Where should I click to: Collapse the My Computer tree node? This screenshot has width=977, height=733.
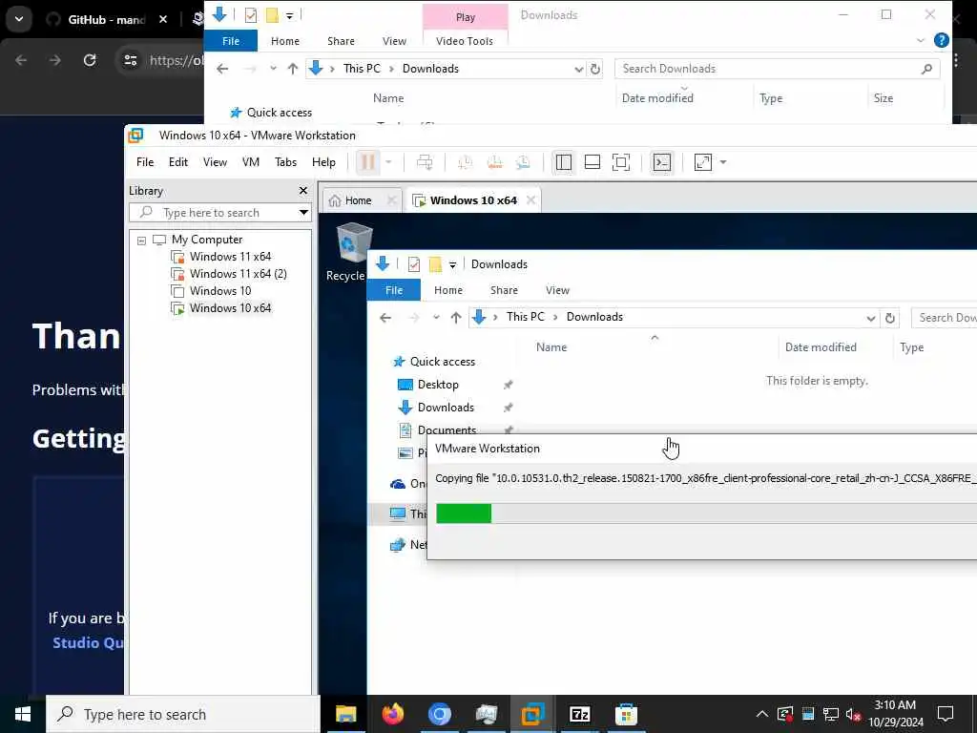(141, 240)
